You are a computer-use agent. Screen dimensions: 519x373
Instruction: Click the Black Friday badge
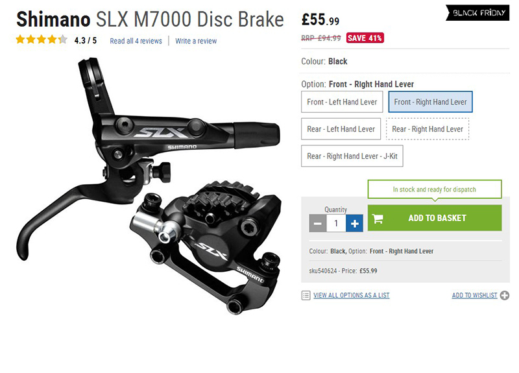[477, 13]
